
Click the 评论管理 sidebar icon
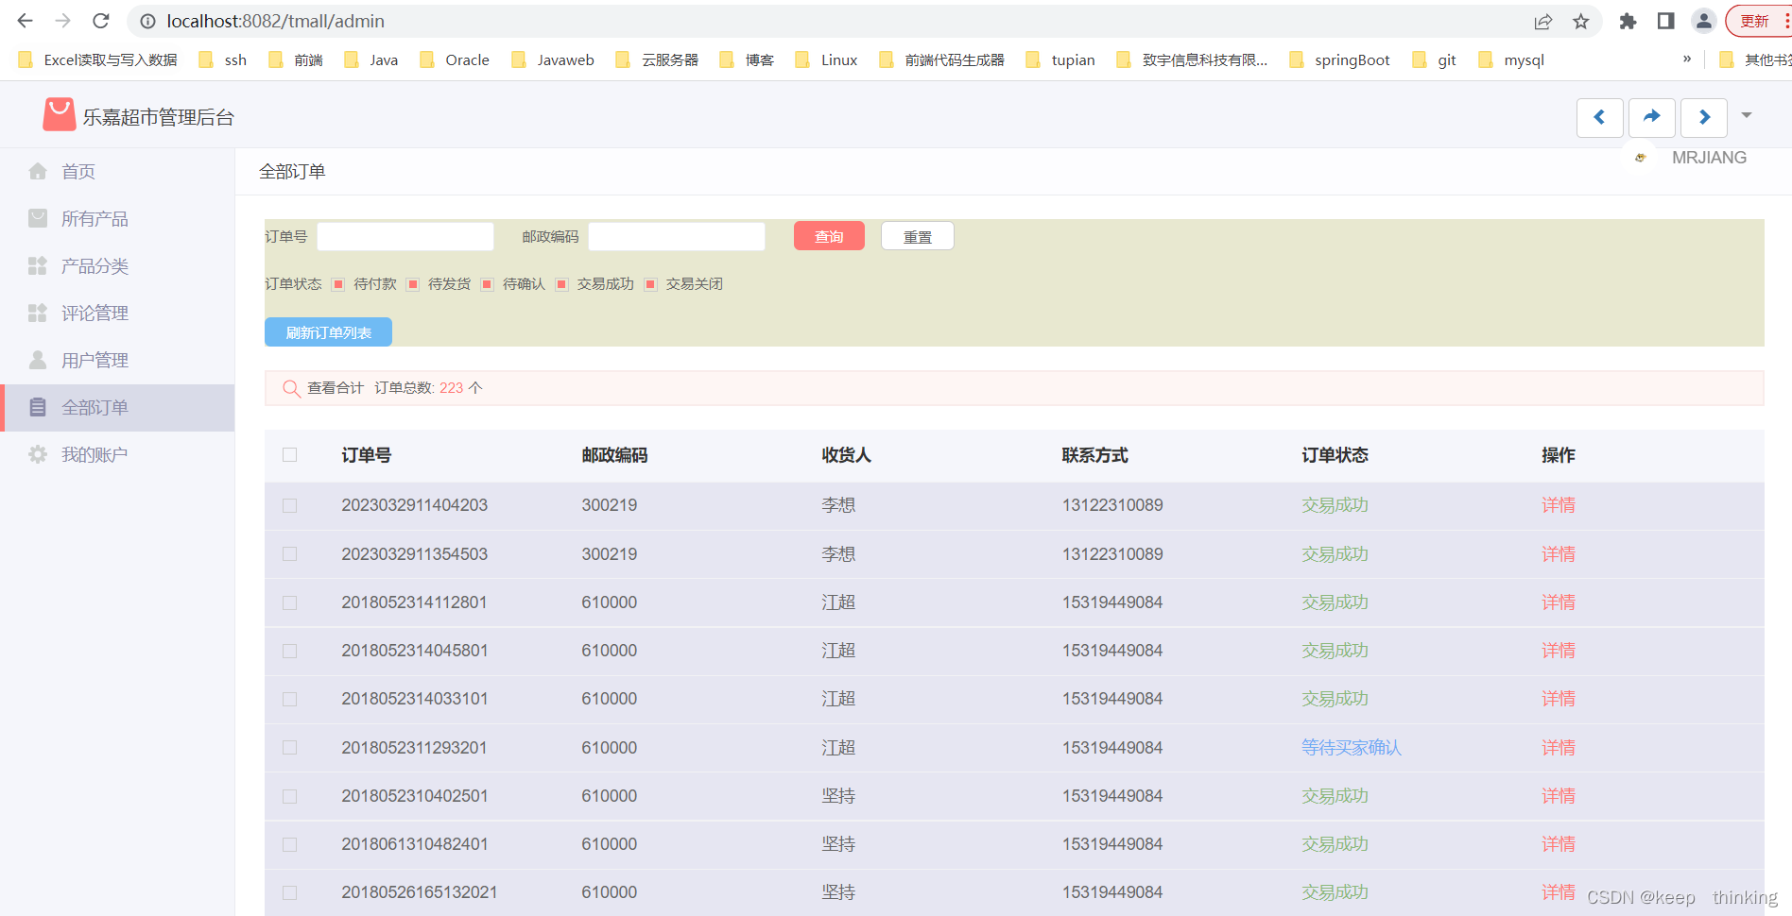click(38, 313)
